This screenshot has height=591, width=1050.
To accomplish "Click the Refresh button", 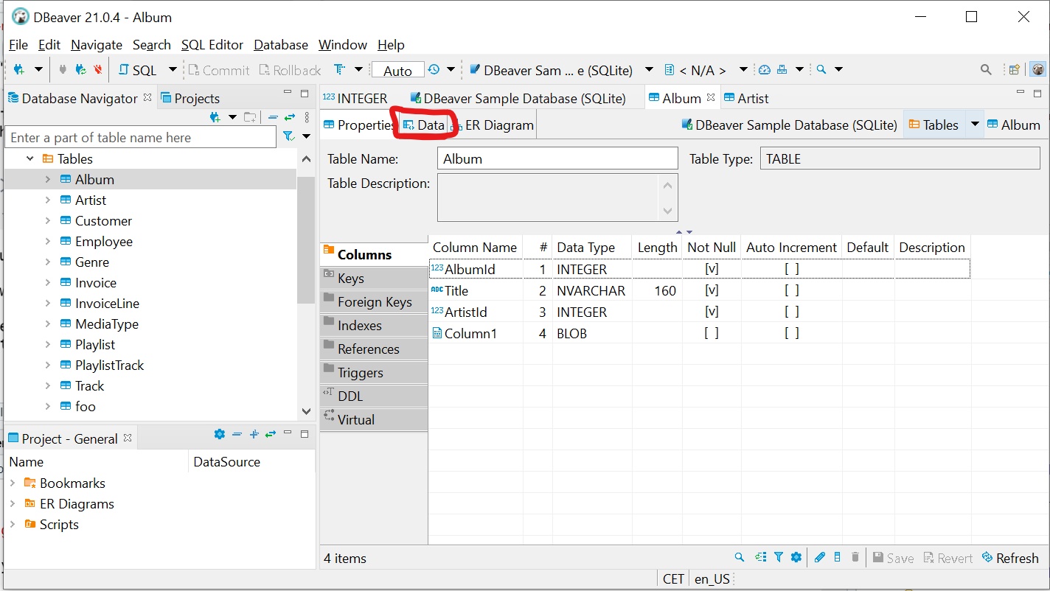I will 1010,558.
